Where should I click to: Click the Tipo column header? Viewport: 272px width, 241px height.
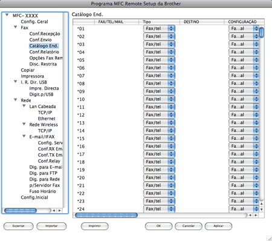[x=159, y=22]
